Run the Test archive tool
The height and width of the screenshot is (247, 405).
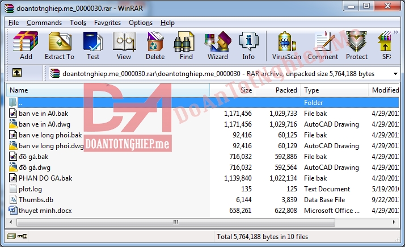tap(93, 45)
